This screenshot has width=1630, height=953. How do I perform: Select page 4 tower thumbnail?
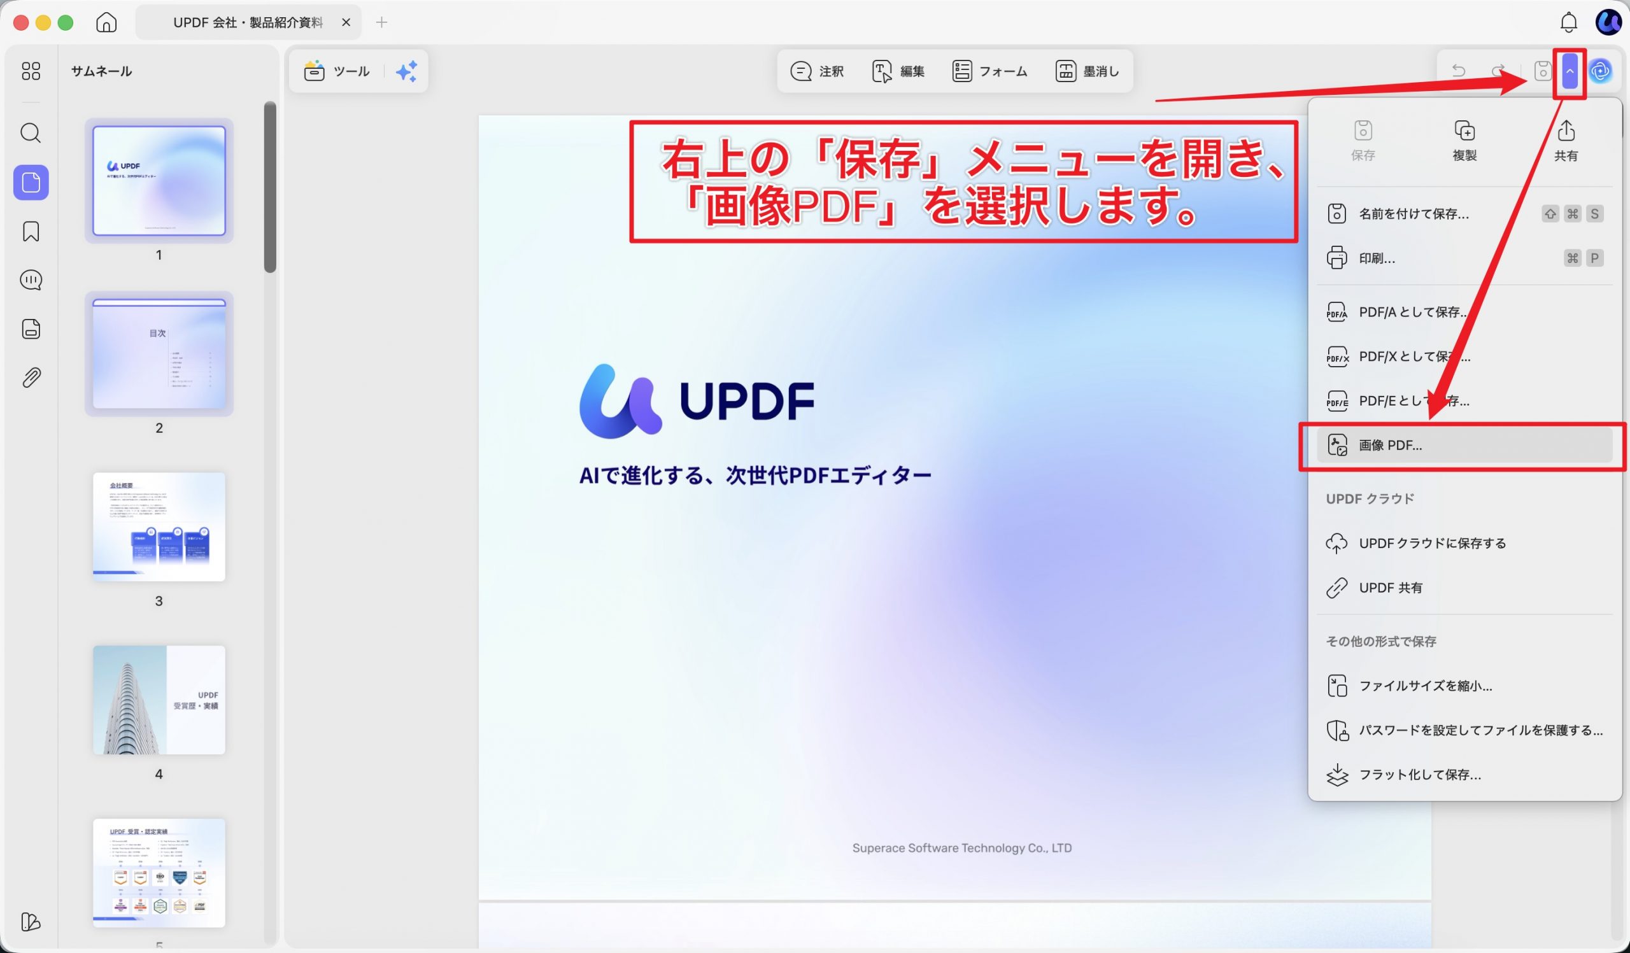[x=159, y=700]
